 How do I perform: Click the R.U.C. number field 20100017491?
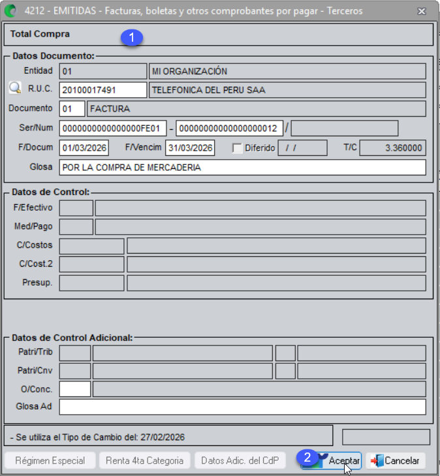tap(103, 90)
